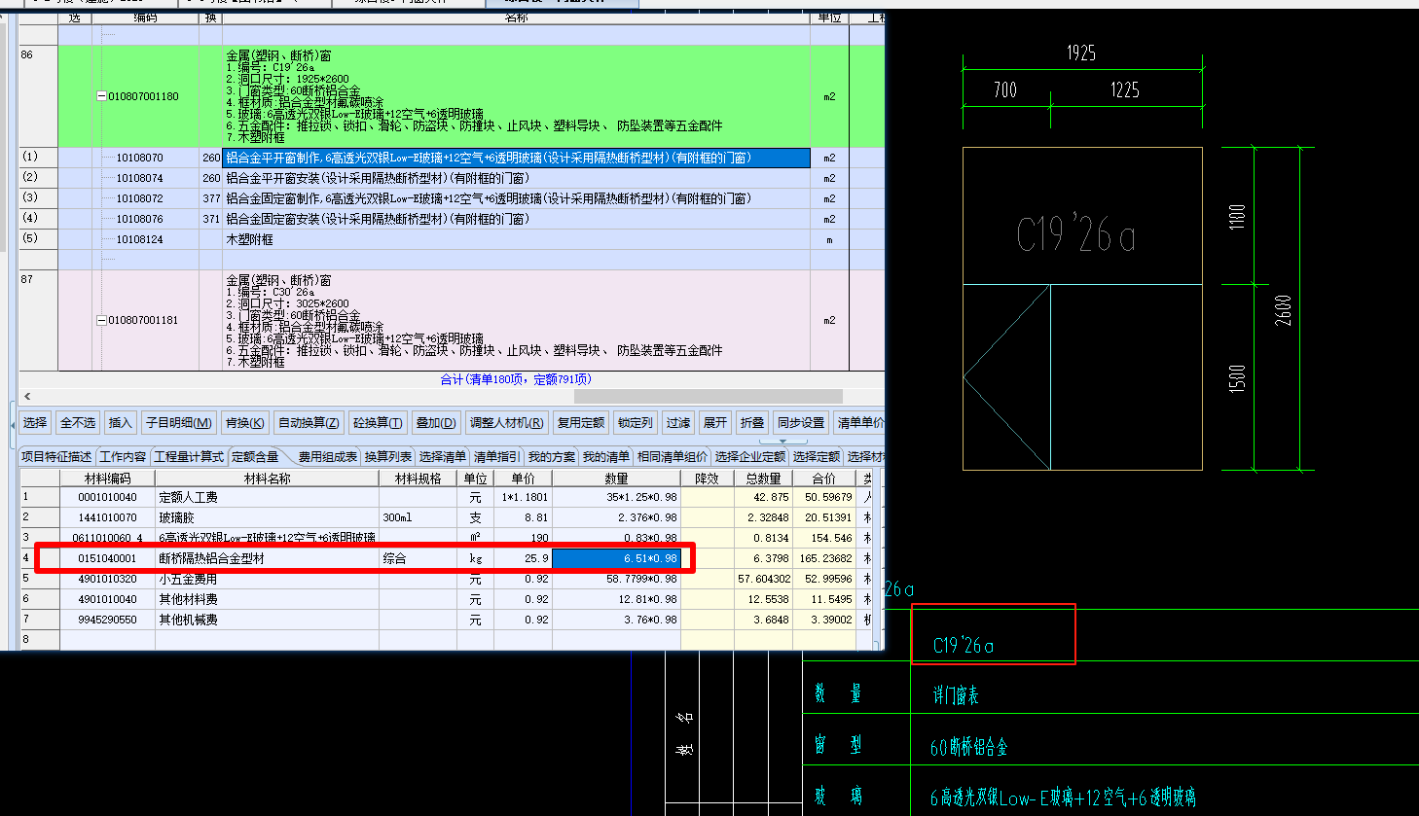Image resolution: width=1419 pixels, height=816 pixels.
Task: Select the 定额含量 tab
Action: tap(255, 456)
